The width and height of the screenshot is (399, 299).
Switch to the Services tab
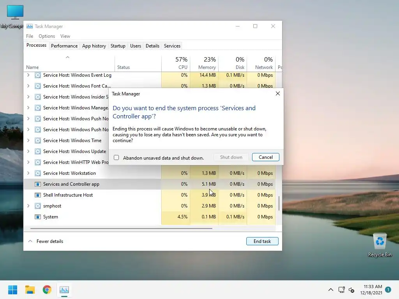(172, 46)
